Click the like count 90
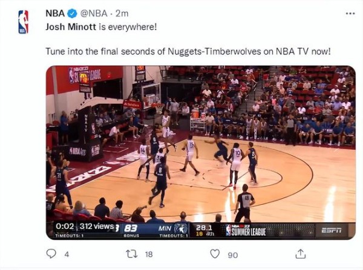This screenshot has height=270, width=363. [x=233, y=255]
